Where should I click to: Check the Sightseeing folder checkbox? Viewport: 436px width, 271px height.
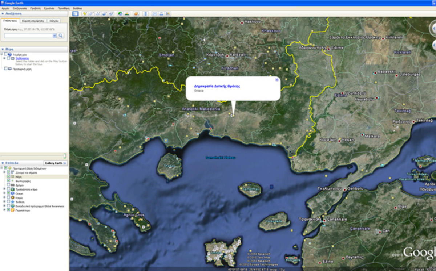(8, 58)
